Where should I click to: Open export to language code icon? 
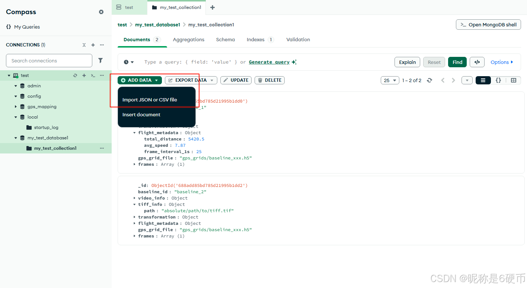[x=477, y=62]
